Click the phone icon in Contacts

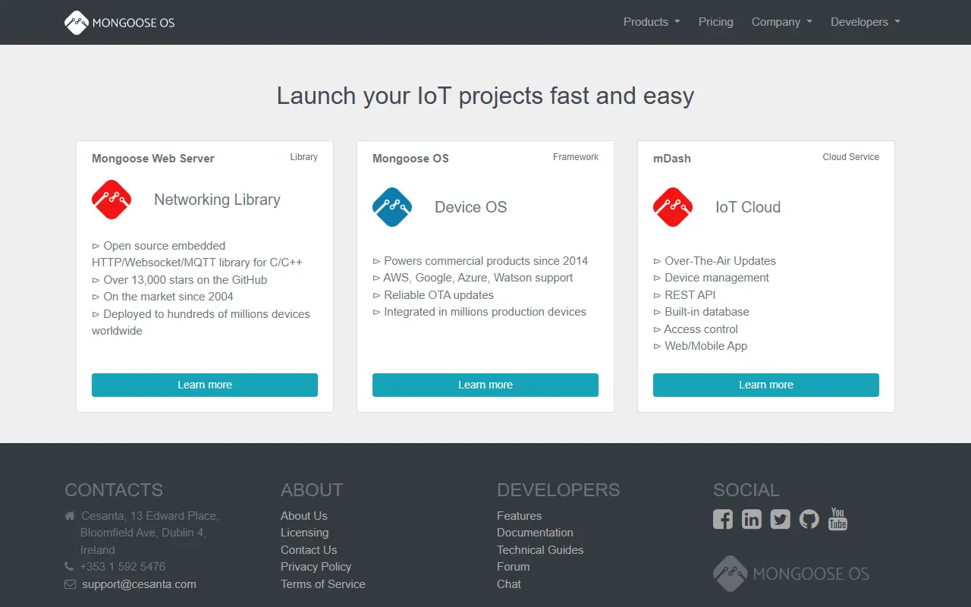pos(69,567)
